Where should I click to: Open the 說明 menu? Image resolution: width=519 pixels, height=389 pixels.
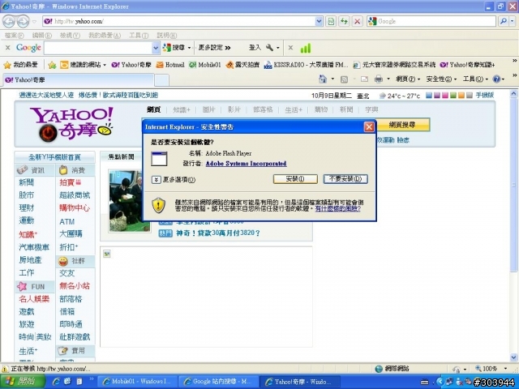[166, 35]
